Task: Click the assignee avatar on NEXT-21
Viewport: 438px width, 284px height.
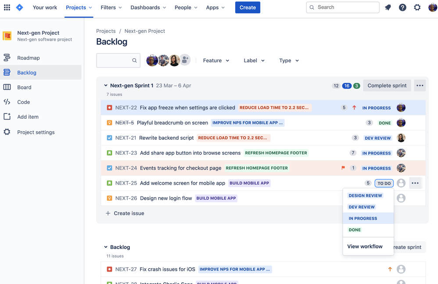Action: pos(401,138)
